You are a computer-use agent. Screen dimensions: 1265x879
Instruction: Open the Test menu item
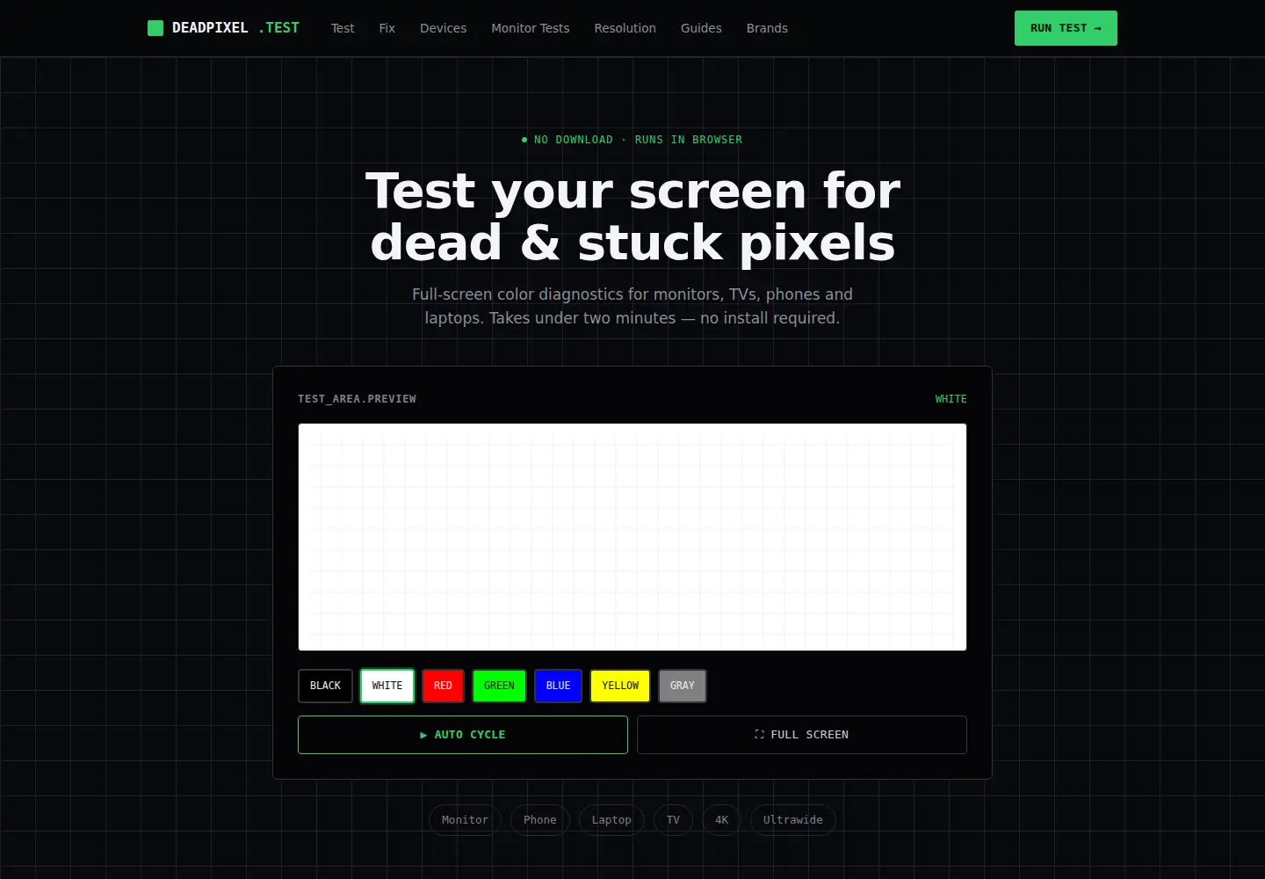343,28
